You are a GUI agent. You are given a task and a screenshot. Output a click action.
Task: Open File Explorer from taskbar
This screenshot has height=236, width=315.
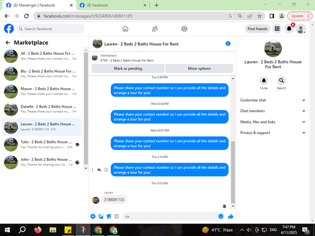(x=53, y=230)
